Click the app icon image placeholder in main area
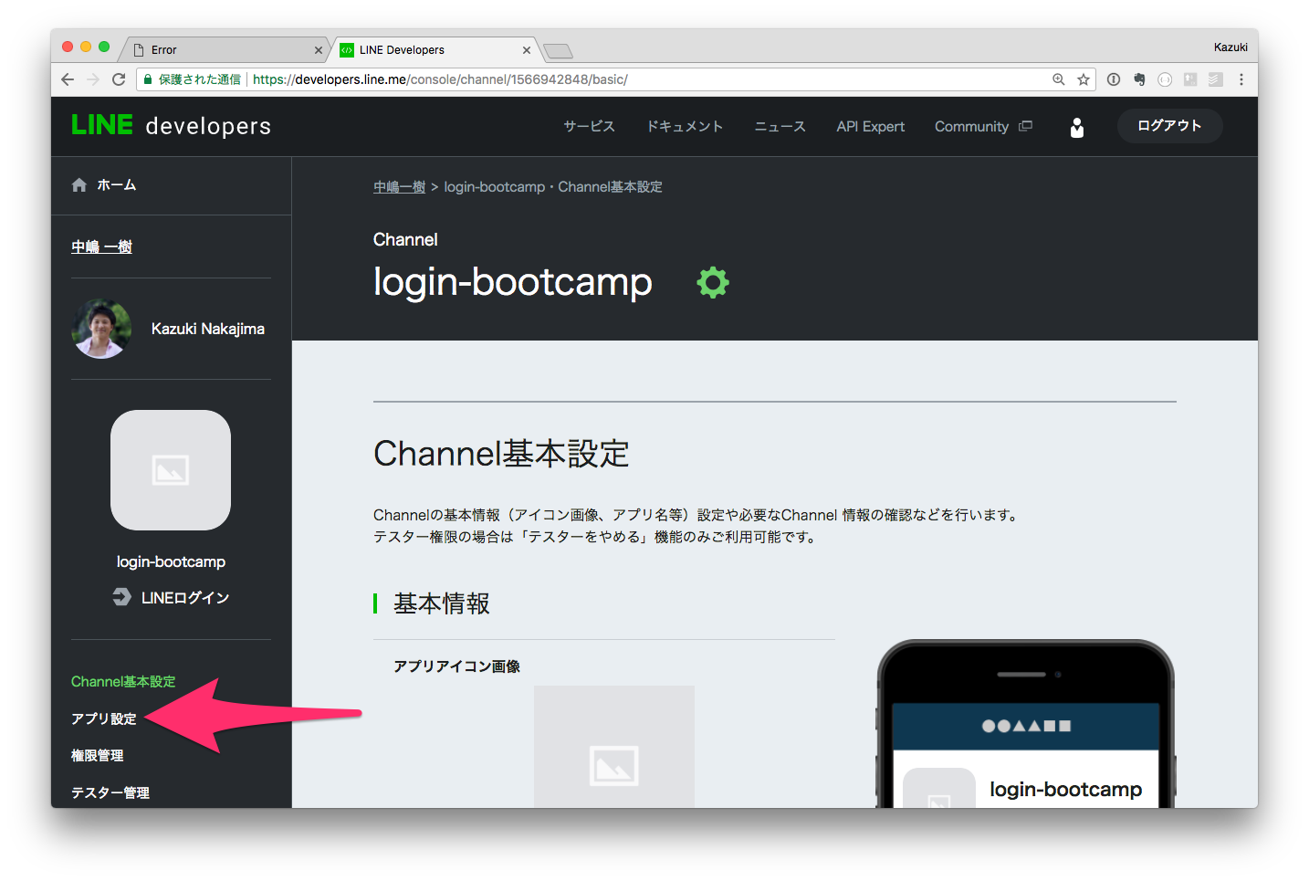 point(614,747)
